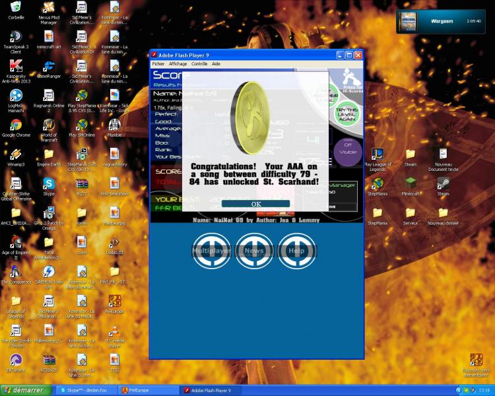Open the Nexus Mod Manager icon
Viewport: 495px width, 396px height.
49,13
